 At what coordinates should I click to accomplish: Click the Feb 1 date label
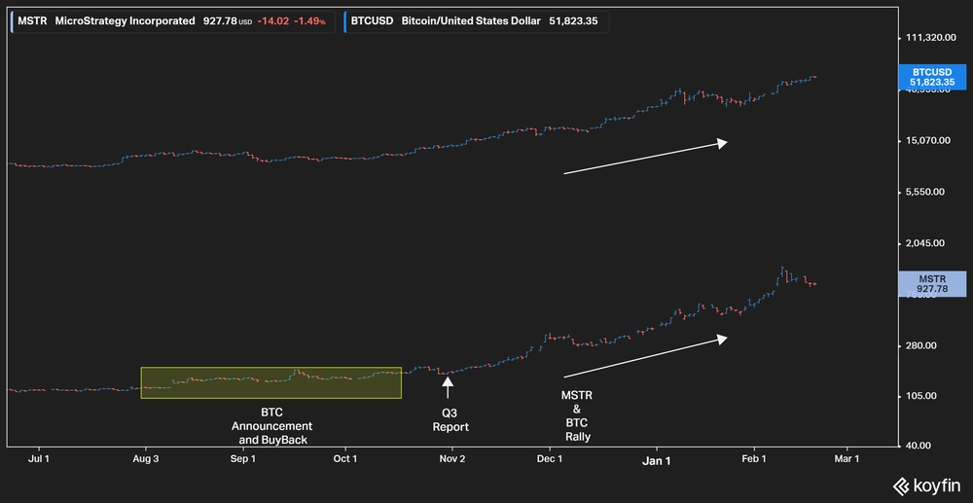(755, 459)
